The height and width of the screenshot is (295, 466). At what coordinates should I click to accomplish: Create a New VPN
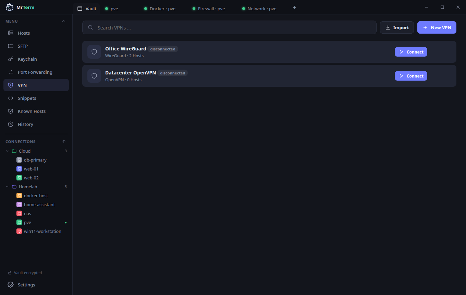click(x=437, y=27)
